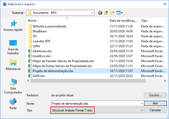Click the BlueBeam folder name
Viewport: 169px width, 119px height.
pos(40,31)
